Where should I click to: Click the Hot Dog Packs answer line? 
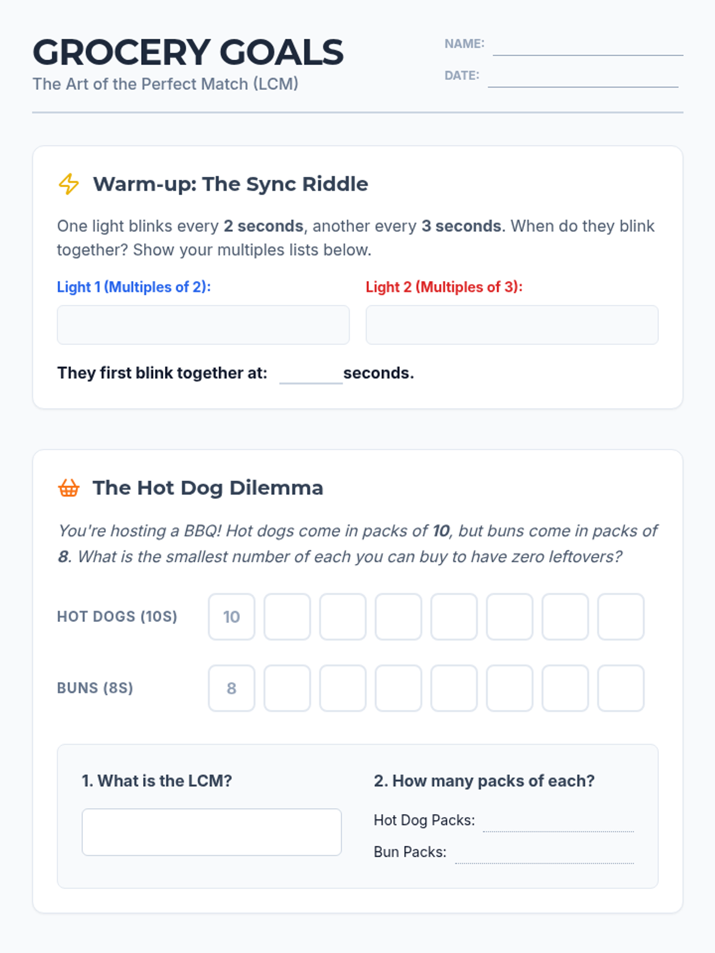point(558,822)
